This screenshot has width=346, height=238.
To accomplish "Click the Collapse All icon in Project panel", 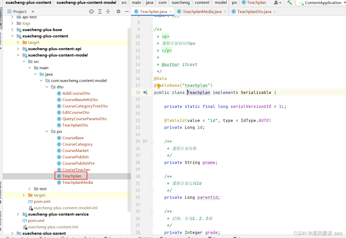I will click(108, 11).
